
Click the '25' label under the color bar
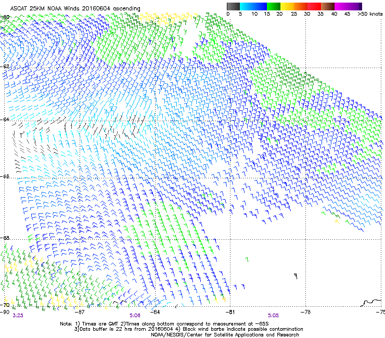[294, 14]
